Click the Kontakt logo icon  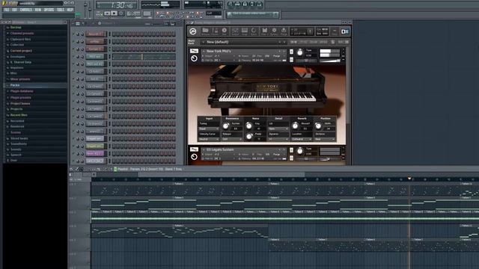[193, 31]
